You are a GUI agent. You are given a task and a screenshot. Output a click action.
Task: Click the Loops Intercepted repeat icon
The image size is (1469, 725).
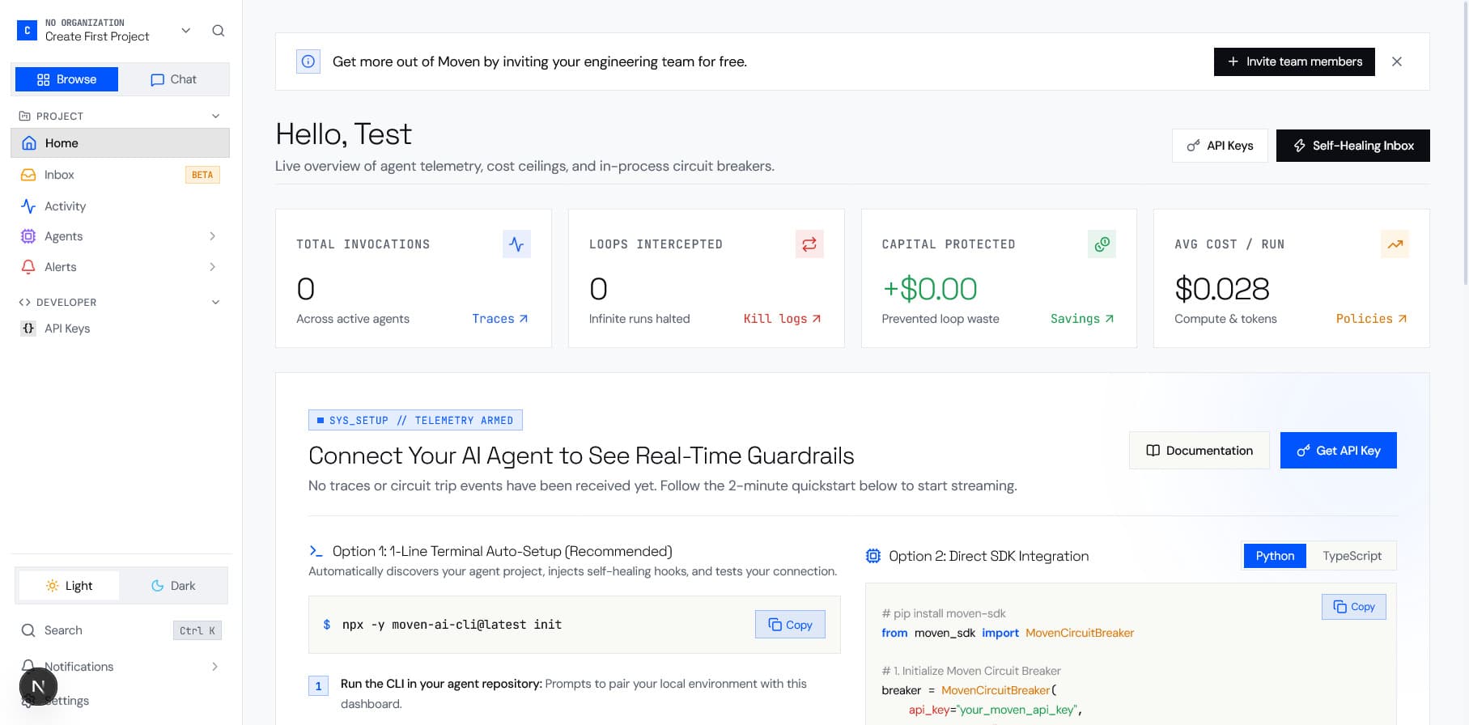(809, 244)
